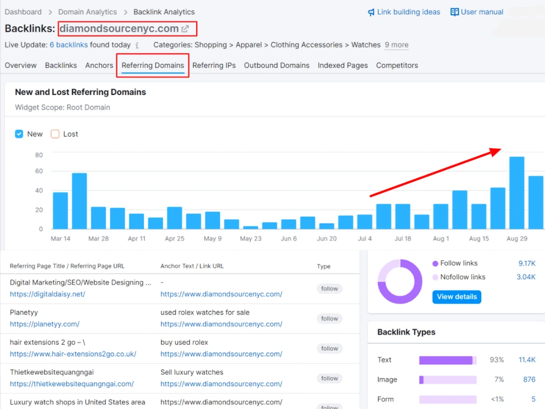The height and width of the screenshot is (409, 545).
Task: Click the Live Update info icon
Action: pos(137,45)
